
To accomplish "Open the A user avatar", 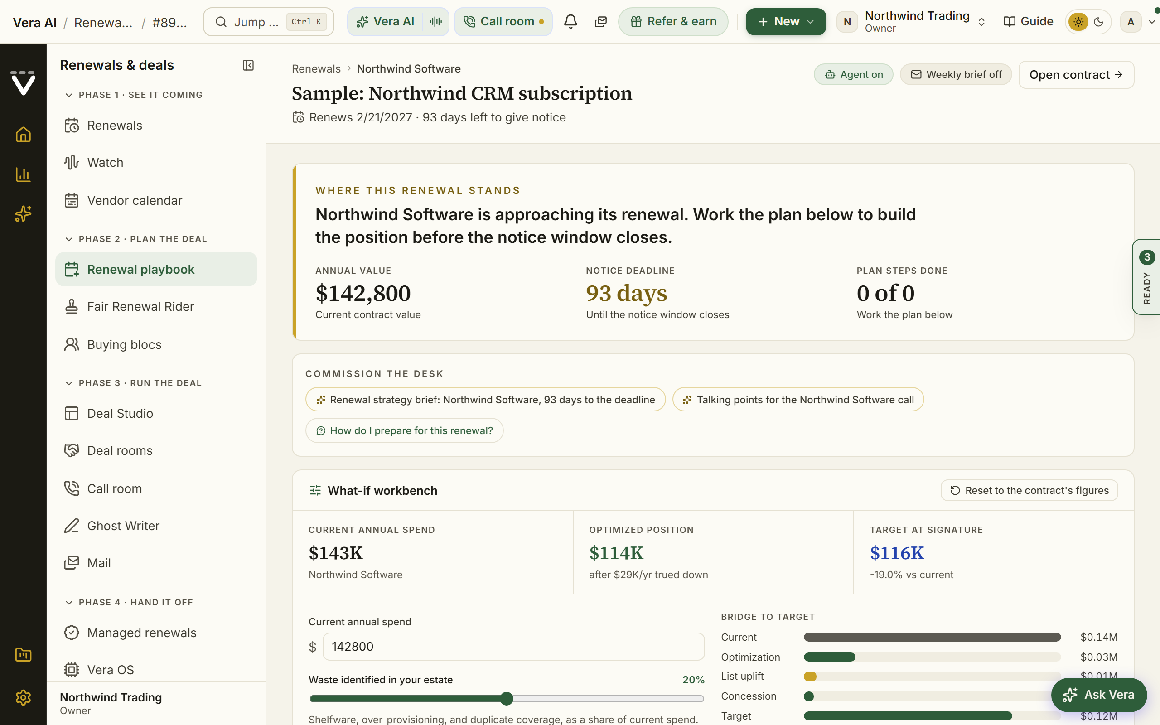I will pyautogui.click(x=1131, y=22).
